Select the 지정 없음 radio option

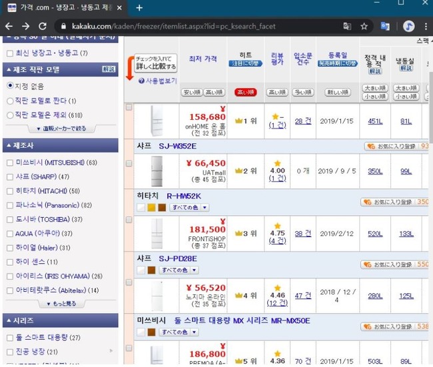[x=10, y=85]
